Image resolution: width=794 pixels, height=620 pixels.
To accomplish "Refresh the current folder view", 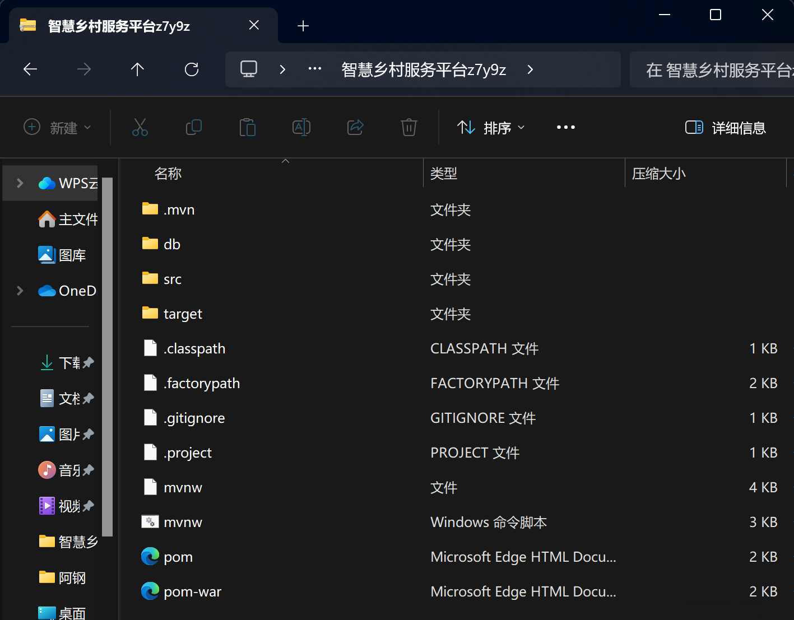I will tap(192, 69).
